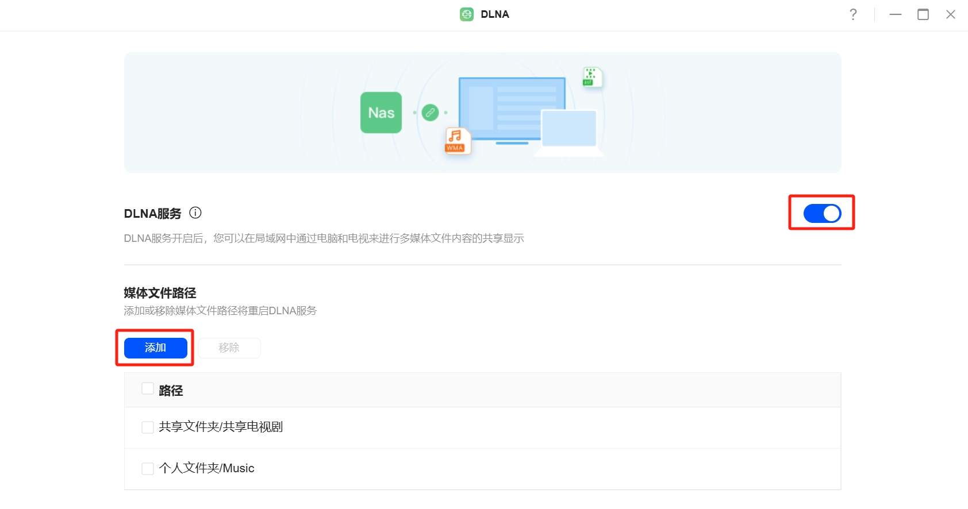Minimize the DLNA window
Viewport: 968px width, 509px height.
click(x=896, y=14)
